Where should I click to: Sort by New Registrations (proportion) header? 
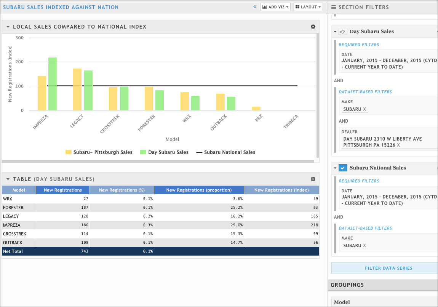[x=199, y=190]
